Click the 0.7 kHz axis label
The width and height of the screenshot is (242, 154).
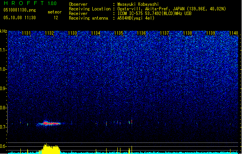(3, 127)
